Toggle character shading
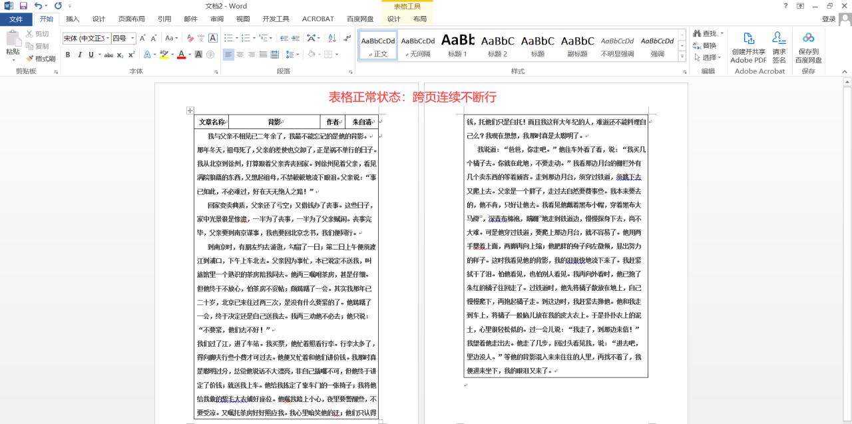This screenshot has width=852, height=424. coord(198,55)
